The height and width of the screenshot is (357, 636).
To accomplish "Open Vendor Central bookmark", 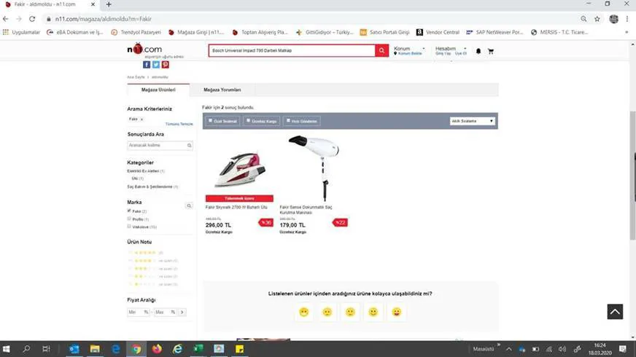I will coord(438,32).
